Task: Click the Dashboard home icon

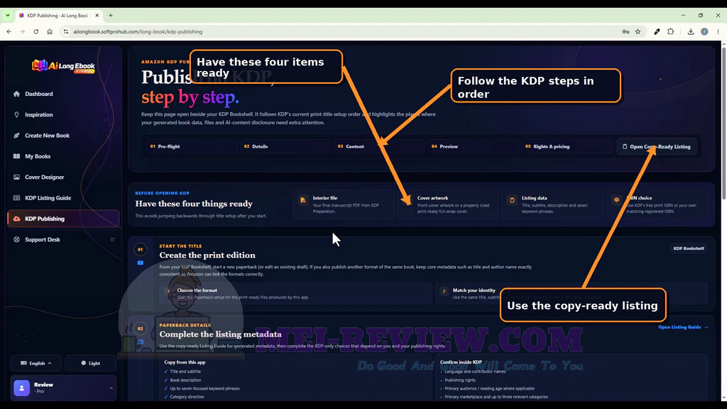Action: click(x=17, y=94)
